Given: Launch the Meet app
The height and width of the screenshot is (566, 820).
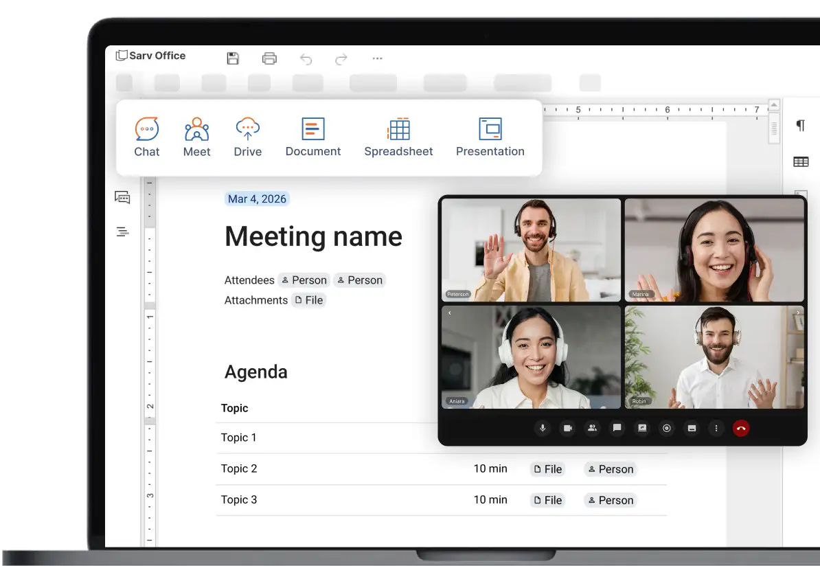Looking at the screenshot, I should (196, 137).
